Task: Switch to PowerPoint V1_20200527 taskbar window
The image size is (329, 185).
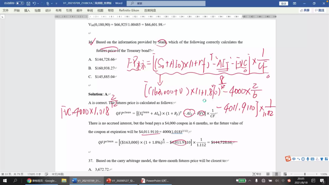Action: [x=121, y=181]
